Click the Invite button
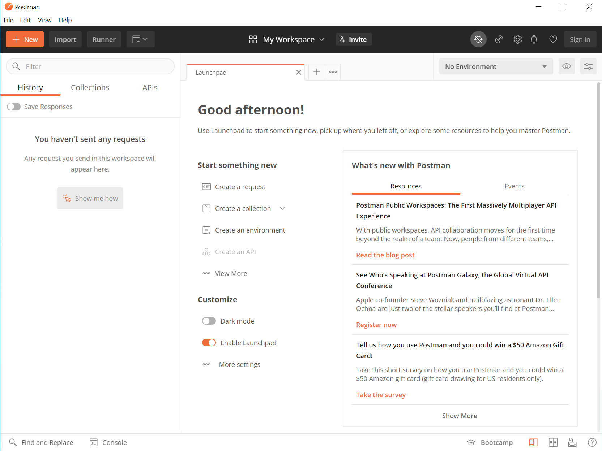The height and width of the screenshot is (451, 602). pos(354,39)
